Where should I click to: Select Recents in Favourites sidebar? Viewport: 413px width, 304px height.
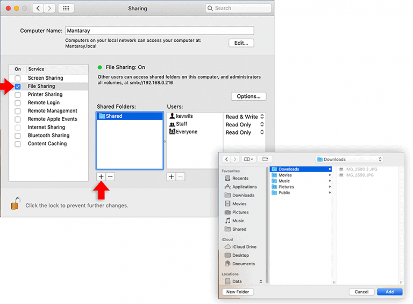pyautogui.click(x=240, y=178)
